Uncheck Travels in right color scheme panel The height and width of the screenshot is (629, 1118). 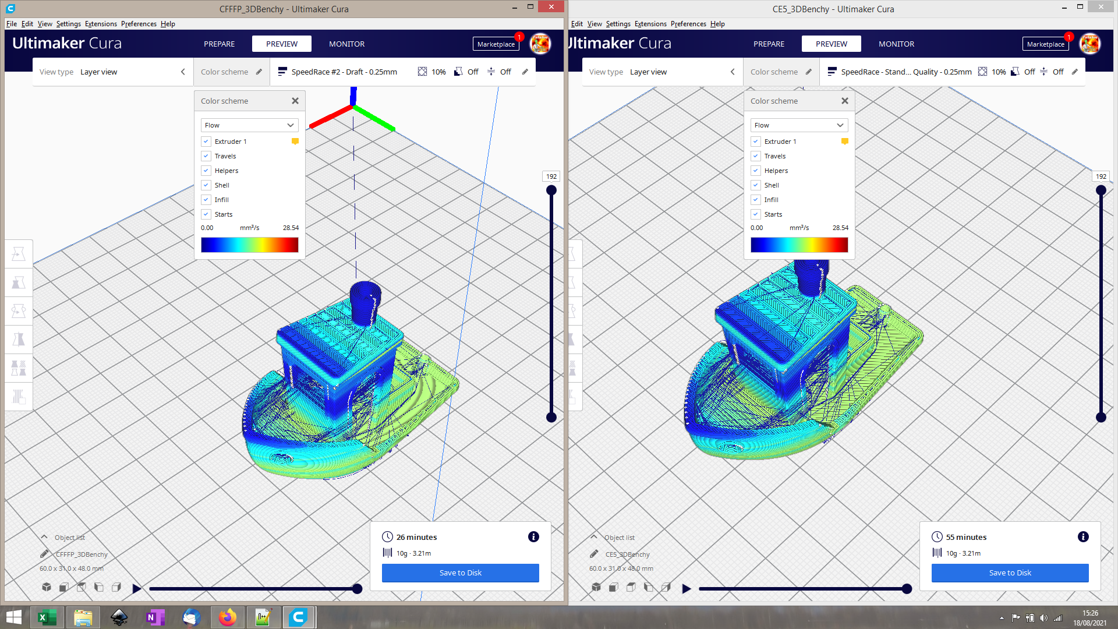(756, 156)
